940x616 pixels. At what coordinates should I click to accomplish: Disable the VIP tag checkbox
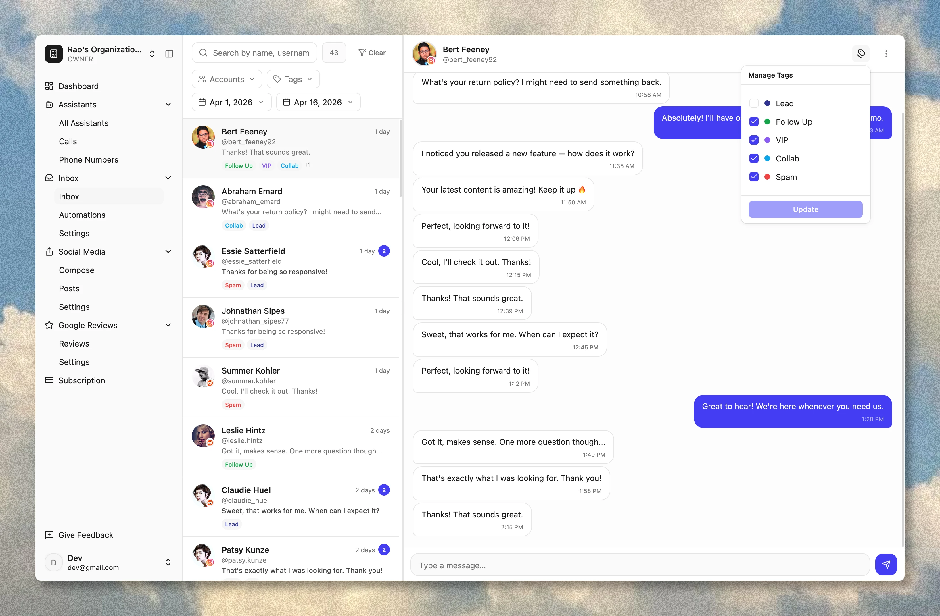tap(754, 140)
